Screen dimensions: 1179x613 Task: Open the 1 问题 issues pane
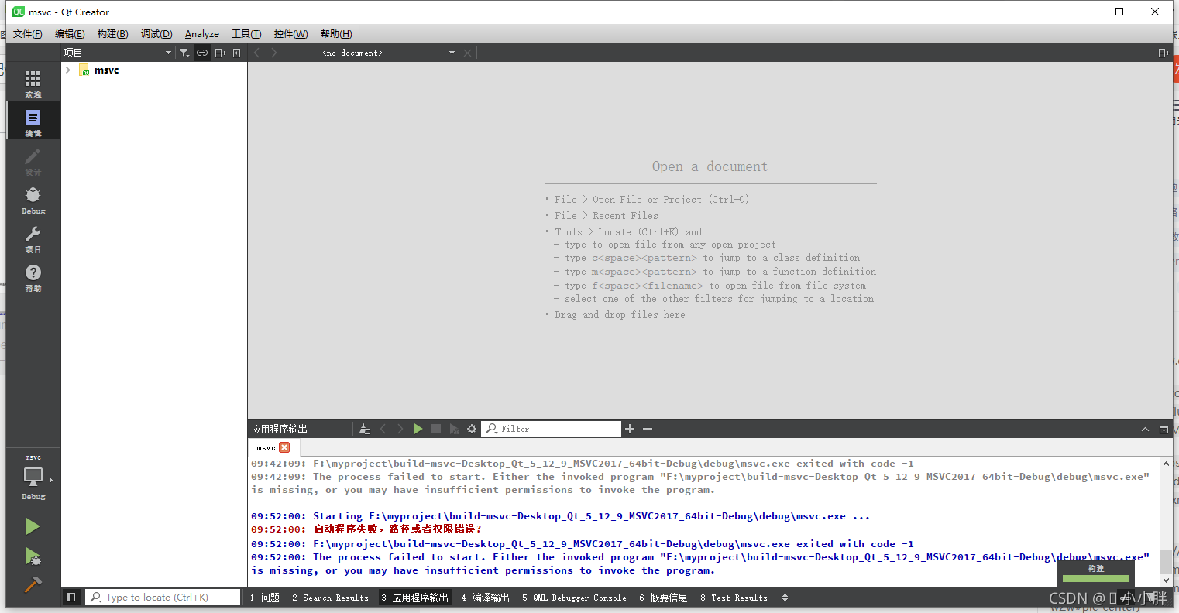pos(265,598)
